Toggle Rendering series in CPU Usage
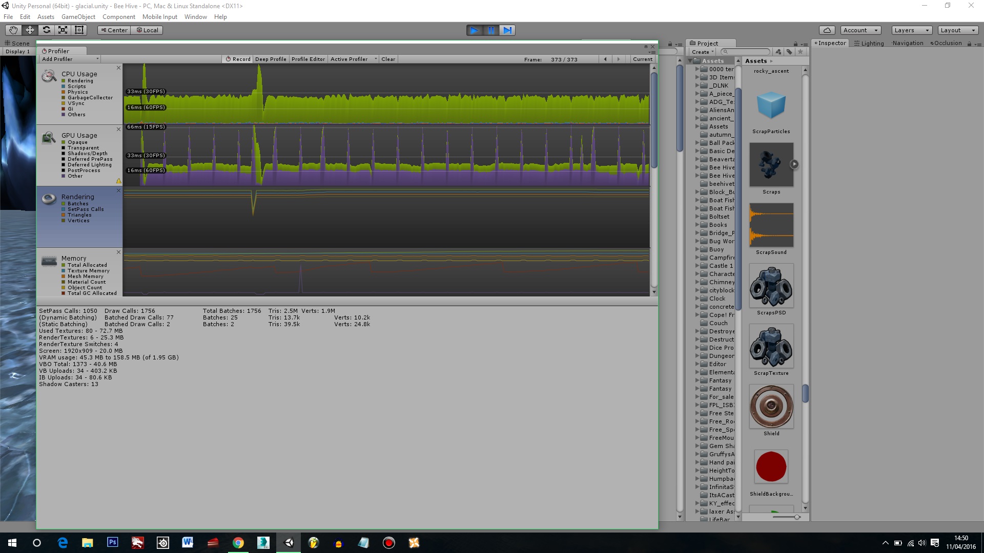 (77, 81)
